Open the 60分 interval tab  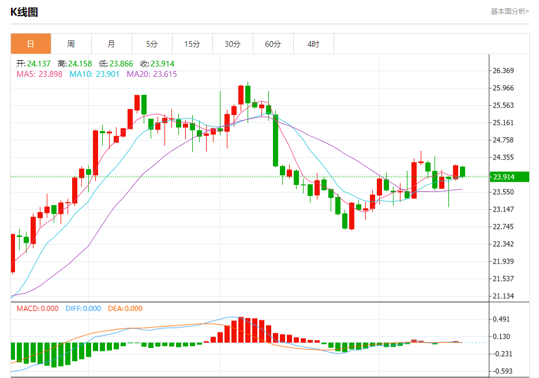click(274, 44)
